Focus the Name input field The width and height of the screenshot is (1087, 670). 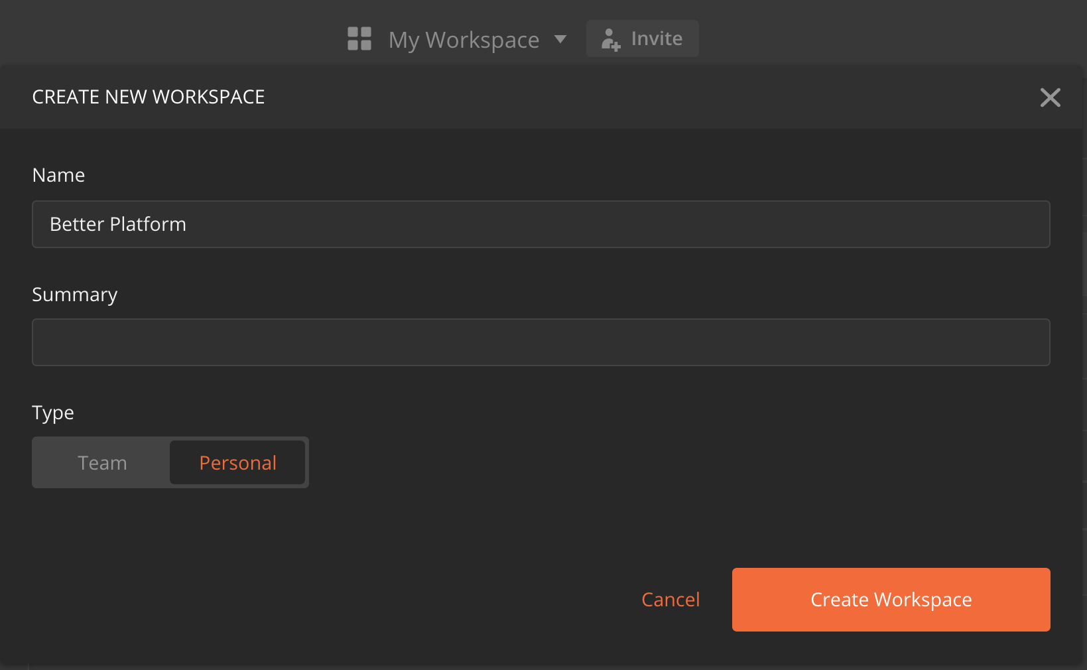click(541, 224)
